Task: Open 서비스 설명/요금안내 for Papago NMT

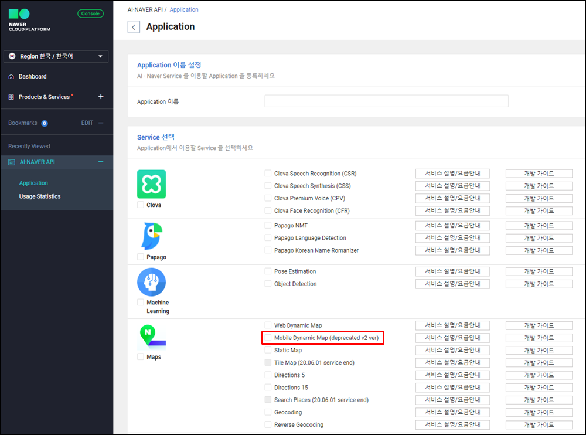Action: coord(452,226)
